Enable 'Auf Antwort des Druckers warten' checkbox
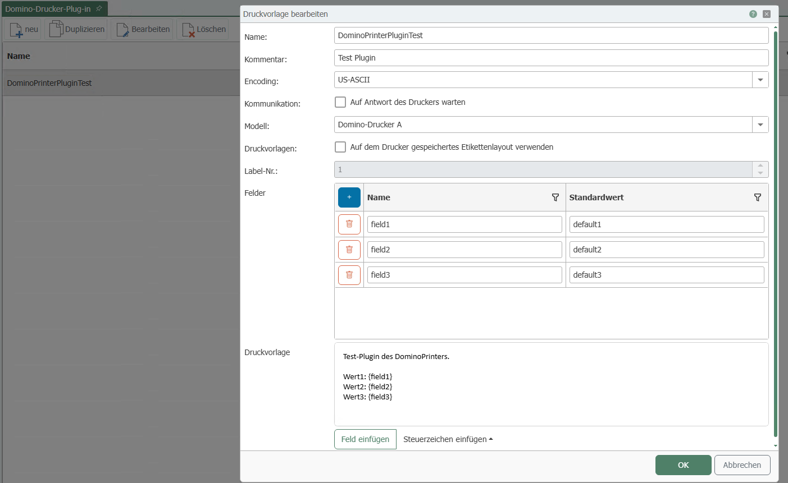The image size is (788, 483). click(x=340, y=102)
